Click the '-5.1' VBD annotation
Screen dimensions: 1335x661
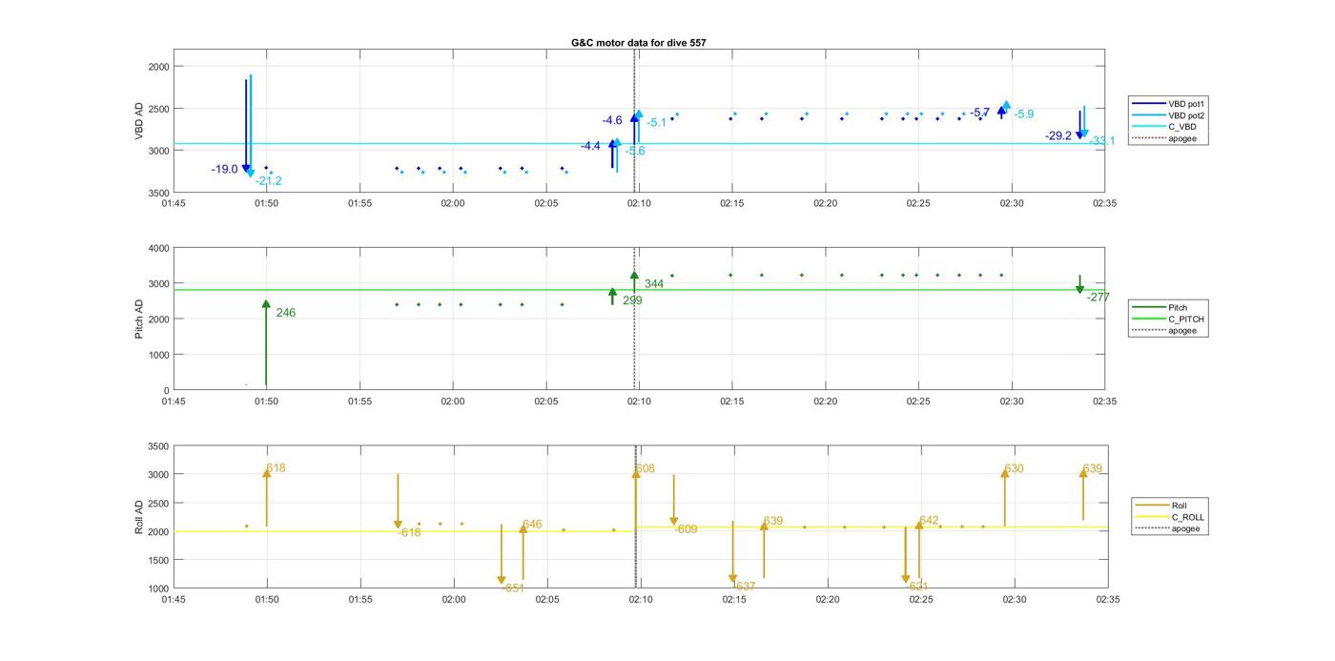pos(656,122)
